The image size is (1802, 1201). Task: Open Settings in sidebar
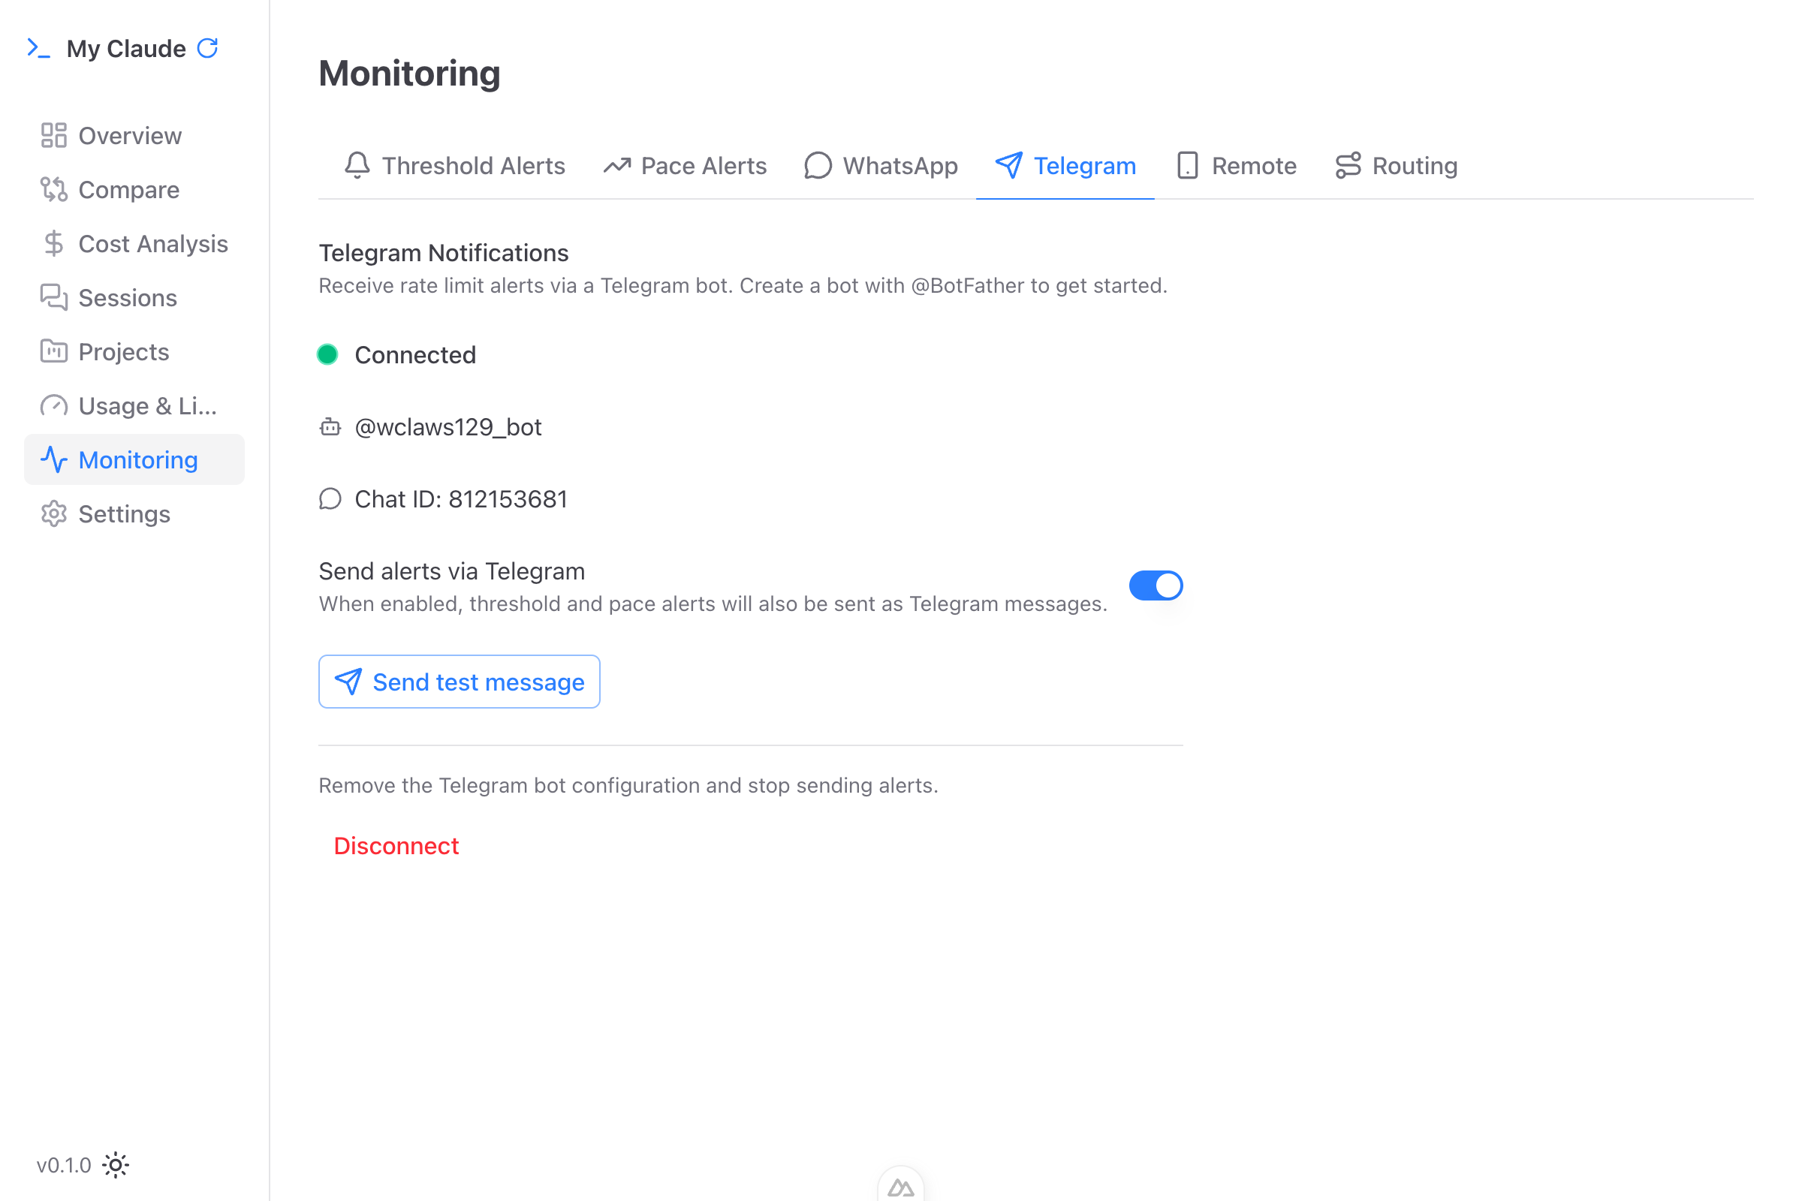(x=134, y=513)
